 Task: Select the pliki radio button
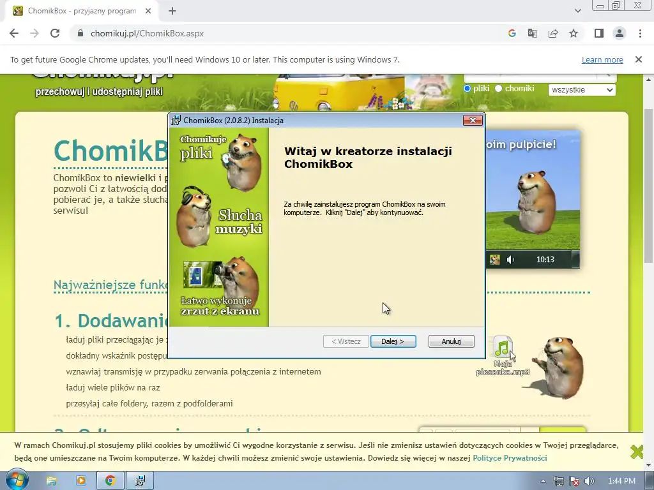[467, 88]
